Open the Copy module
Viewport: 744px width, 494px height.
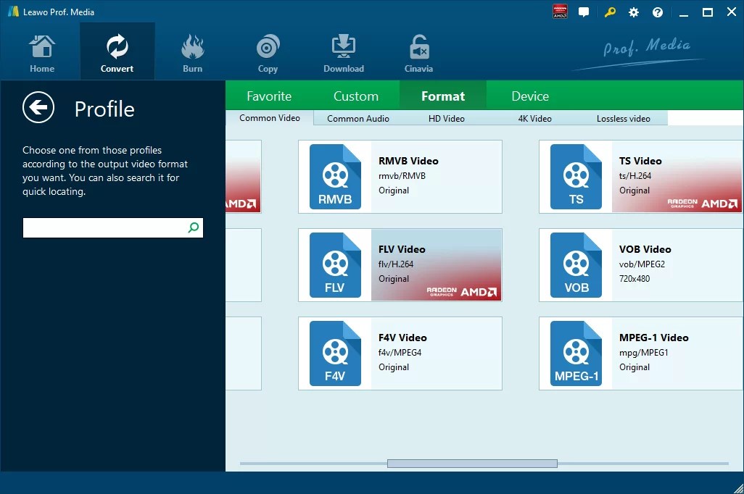coord(268,51)
